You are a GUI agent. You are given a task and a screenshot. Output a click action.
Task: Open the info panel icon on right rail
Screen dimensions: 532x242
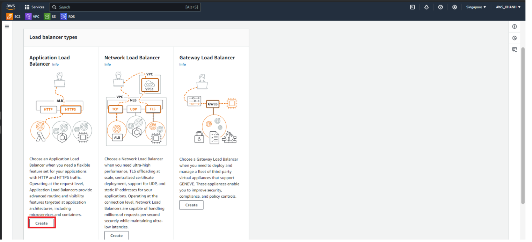(x=515, y=27)
